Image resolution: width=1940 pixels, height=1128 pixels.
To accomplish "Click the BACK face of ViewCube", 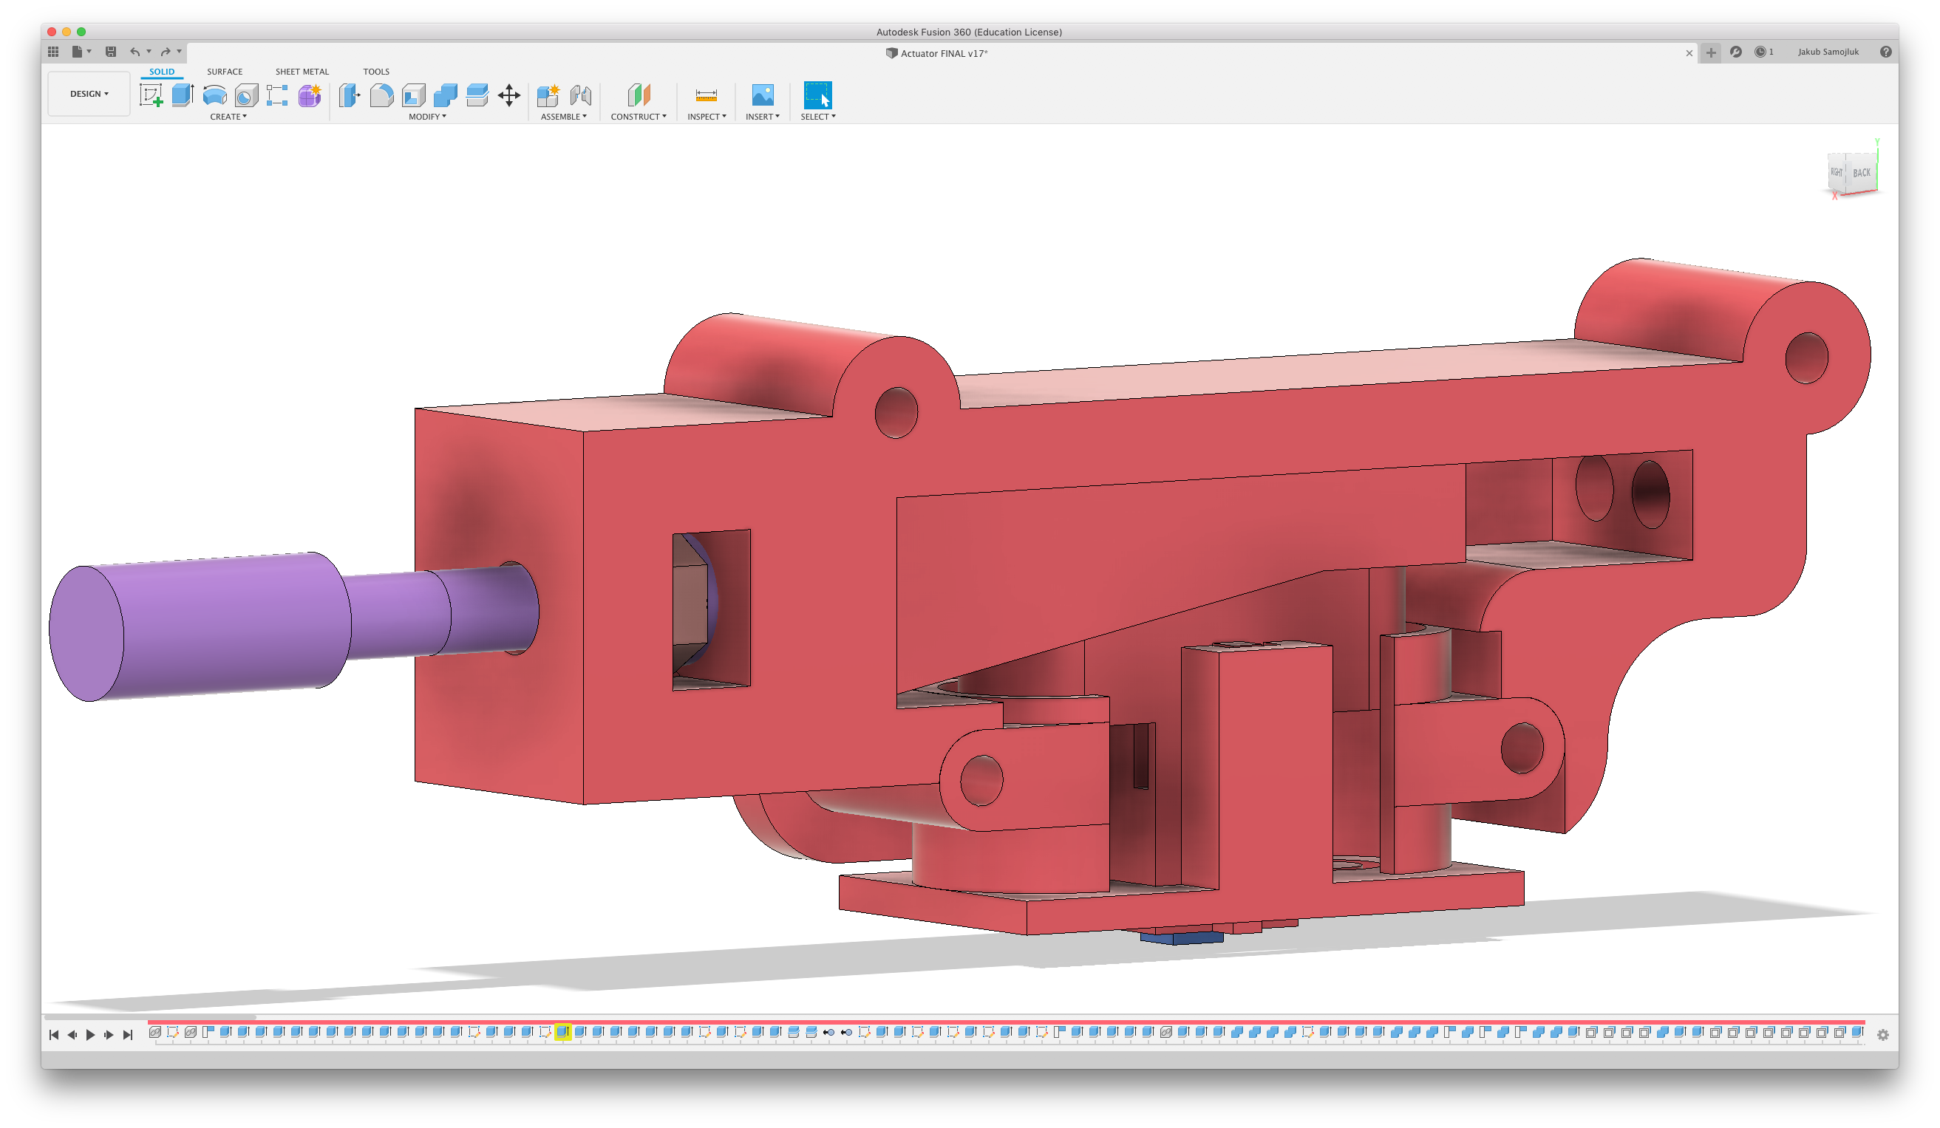I will [1861, 173].
